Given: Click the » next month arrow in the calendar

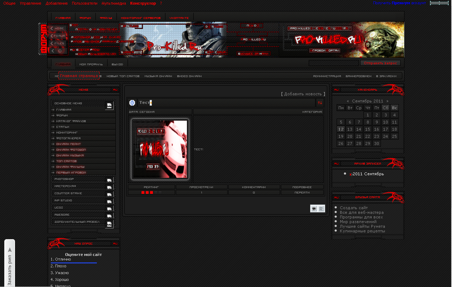Looking at the screenshot, I should [x=387, y=101].
